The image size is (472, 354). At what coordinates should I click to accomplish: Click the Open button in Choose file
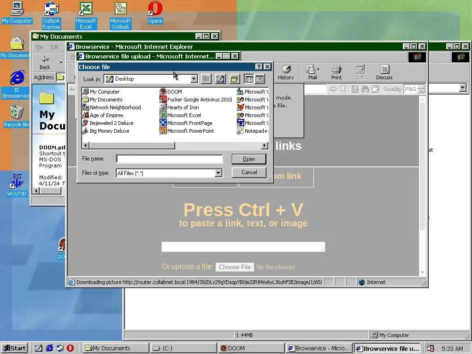249,159
